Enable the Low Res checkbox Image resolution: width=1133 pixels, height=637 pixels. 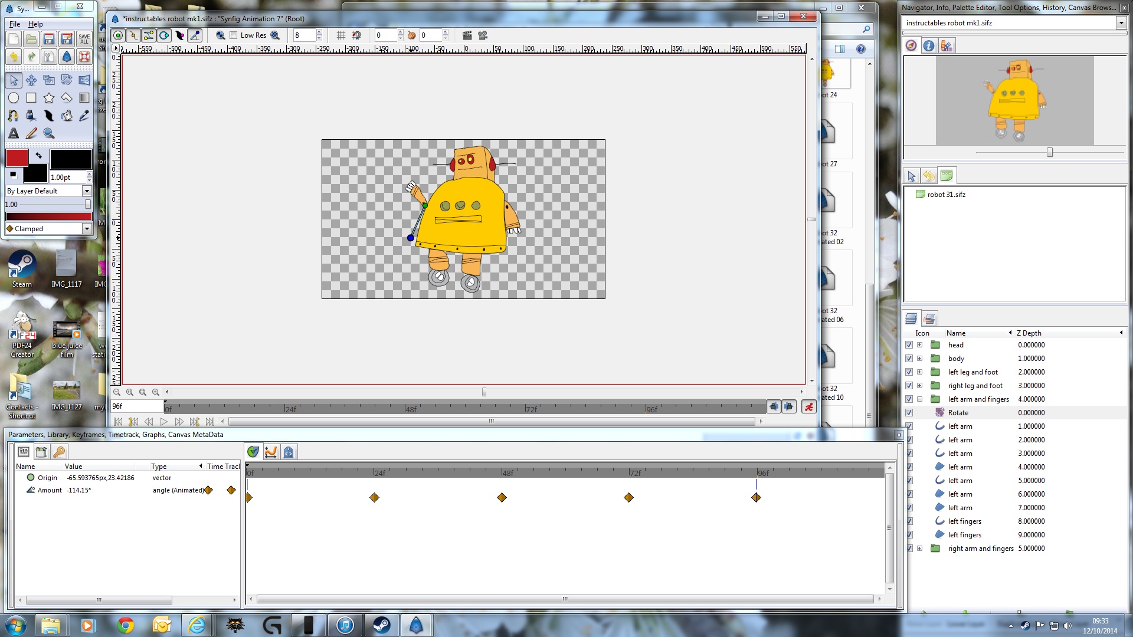(x=234, y=35)
